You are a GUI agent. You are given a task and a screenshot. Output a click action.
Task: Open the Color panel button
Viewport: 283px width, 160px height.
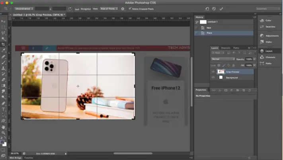(x=269, y=21)
